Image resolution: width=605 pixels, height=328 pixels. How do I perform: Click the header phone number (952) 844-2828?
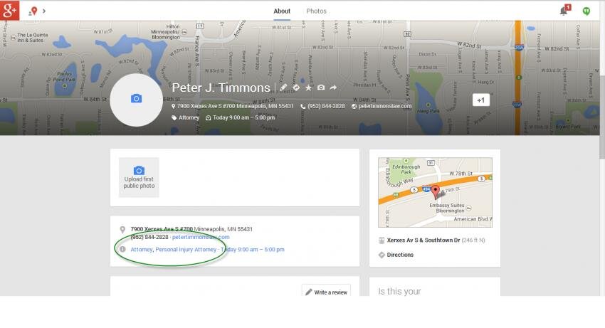326,106
